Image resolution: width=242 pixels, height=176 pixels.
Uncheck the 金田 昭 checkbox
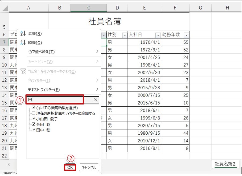[33, 124]
